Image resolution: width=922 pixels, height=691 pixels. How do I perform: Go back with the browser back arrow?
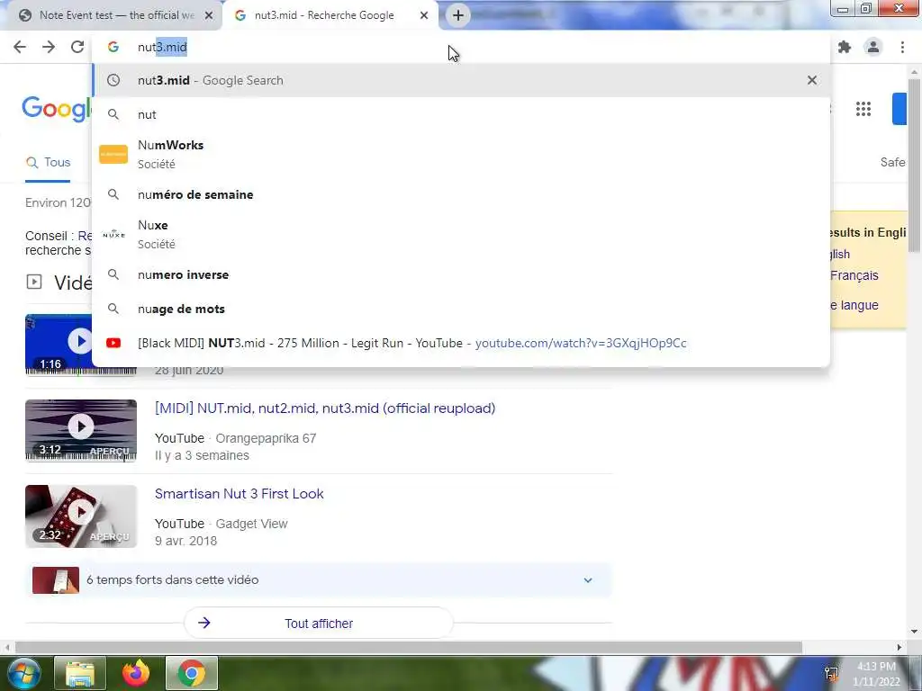tap(20, 47)
